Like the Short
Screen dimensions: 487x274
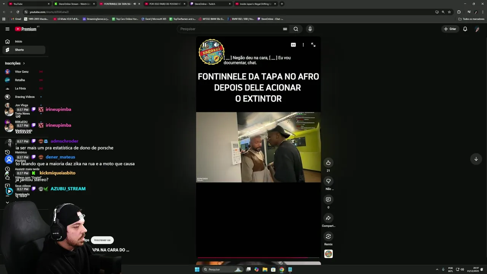click(x=328, y=162)
